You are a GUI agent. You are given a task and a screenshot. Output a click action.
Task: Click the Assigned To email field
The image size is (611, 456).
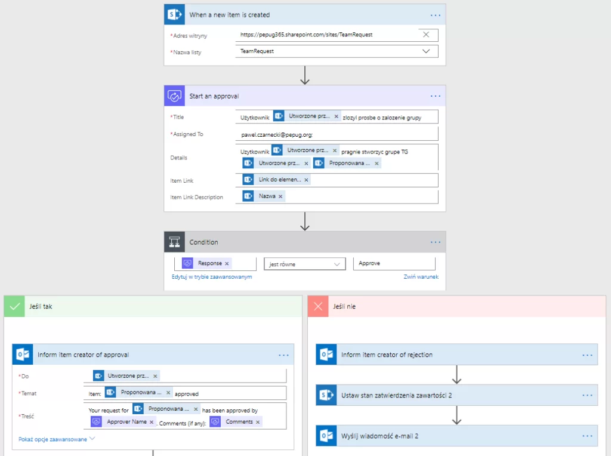tap(337, 134)
